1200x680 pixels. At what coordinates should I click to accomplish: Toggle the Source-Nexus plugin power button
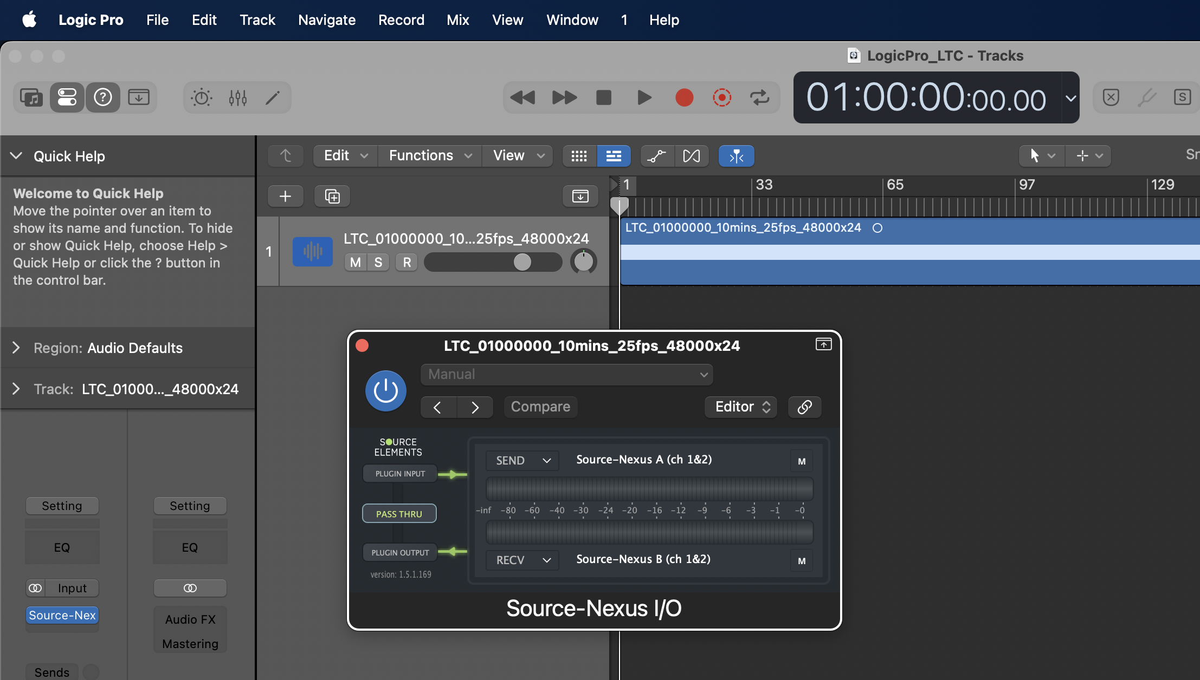click(x=385, y=390)
